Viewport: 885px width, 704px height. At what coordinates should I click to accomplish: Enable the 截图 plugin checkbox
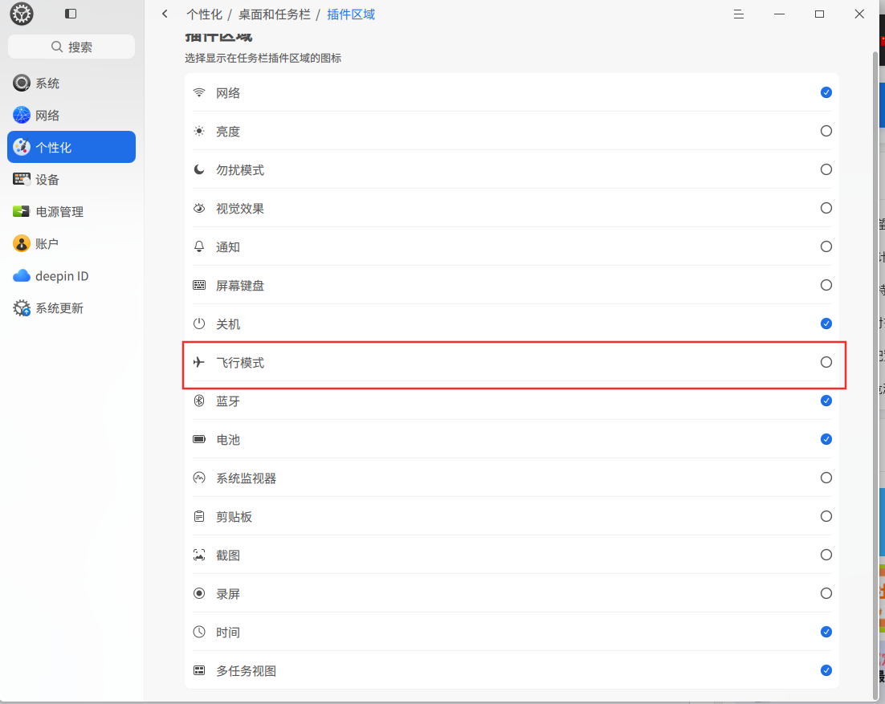coord(826,555)
